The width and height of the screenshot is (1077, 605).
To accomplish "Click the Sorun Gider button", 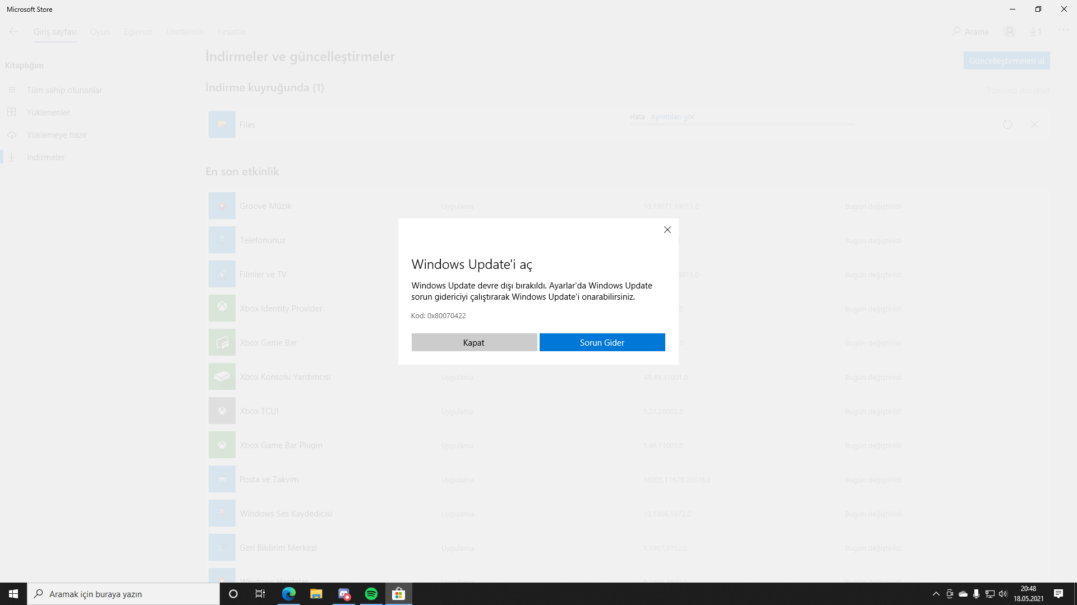I will pyautogui.click(x=602, y=342).
